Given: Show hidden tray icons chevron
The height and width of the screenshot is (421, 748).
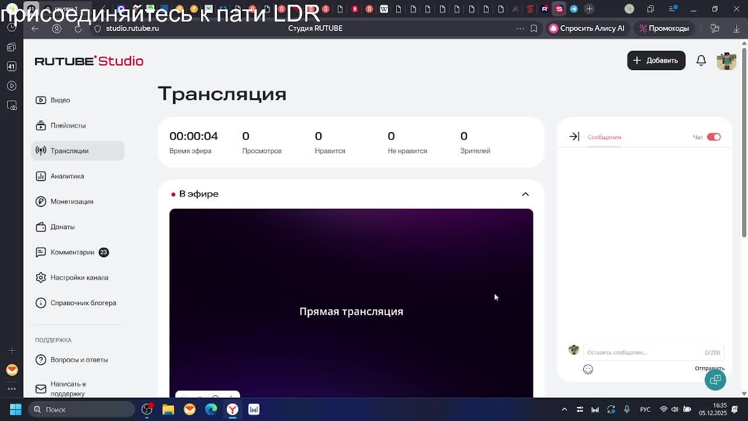Looking at the screenshot, I should point(564,409).
